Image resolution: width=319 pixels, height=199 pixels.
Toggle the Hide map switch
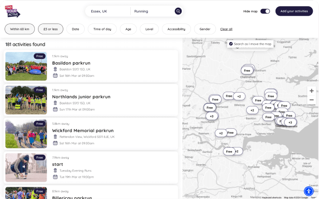(265, 11)
